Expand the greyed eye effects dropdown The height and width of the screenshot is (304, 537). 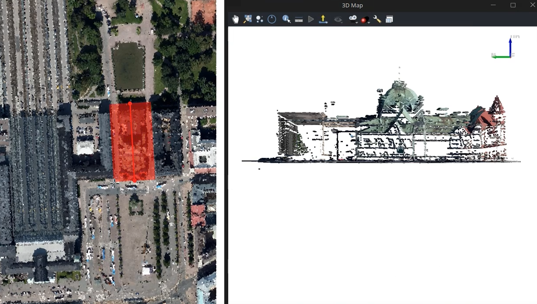pos(338,19)
